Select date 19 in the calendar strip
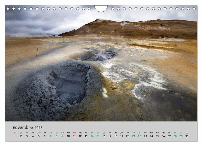 pos(122,136)
